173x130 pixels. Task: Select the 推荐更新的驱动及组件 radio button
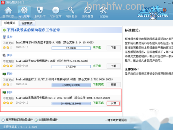pos(3,120)
